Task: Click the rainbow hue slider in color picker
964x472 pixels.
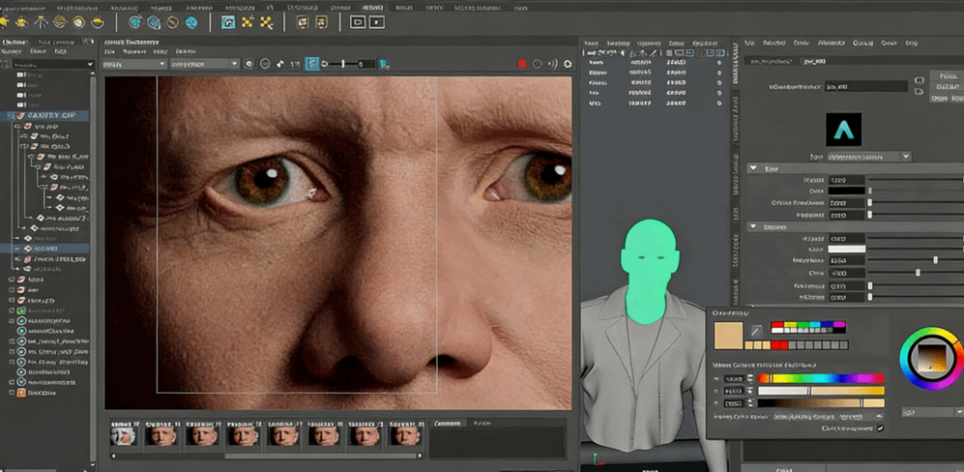Action: pos(820,378)
